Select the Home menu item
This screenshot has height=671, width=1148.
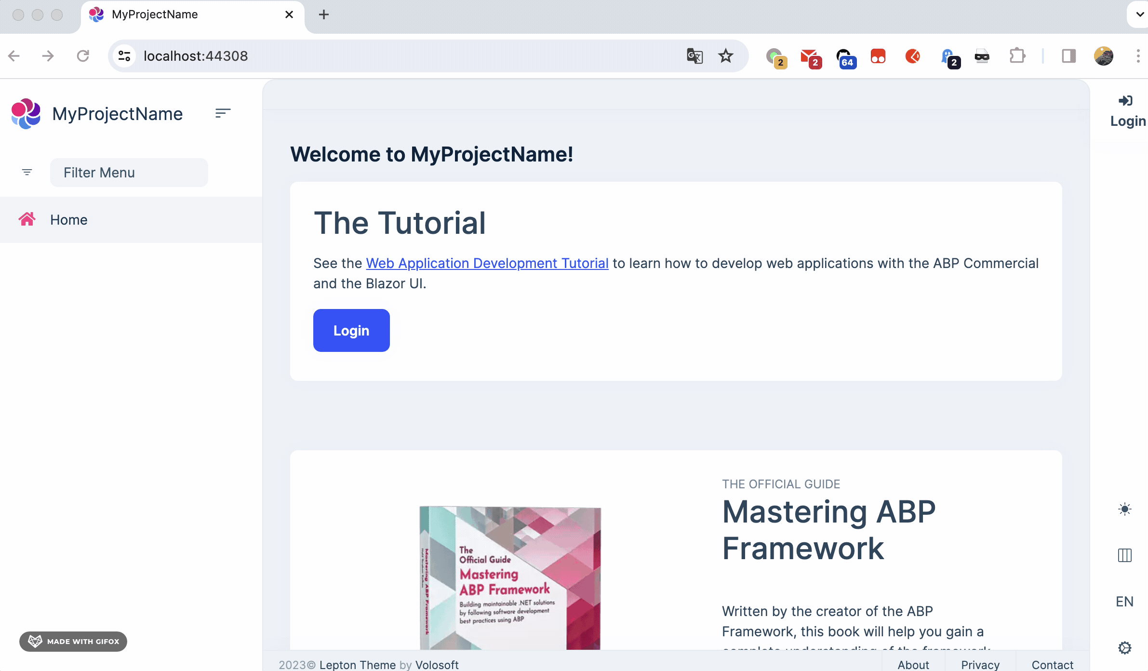(69, 220)
